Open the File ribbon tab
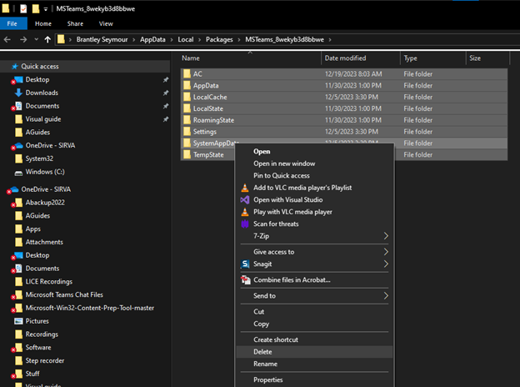Viewport: 520px width, 387px height. tap(12, 23)
